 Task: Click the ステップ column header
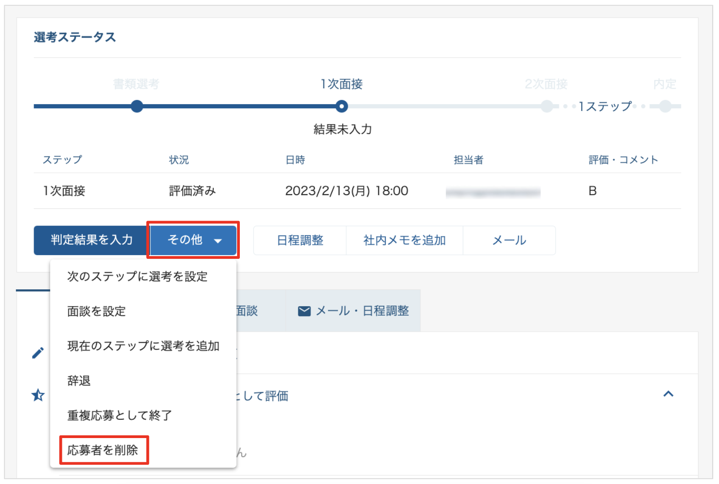point(62,160)
